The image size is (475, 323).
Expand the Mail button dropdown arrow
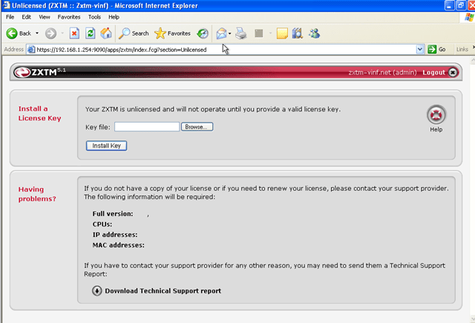click(230, 33)
